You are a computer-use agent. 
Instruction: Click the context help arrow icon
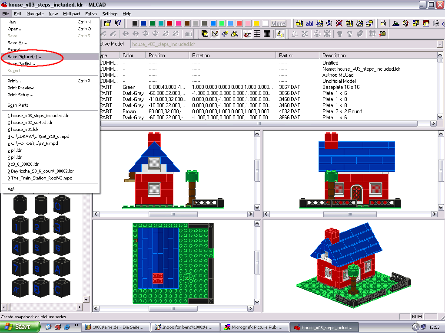(118, 23)
